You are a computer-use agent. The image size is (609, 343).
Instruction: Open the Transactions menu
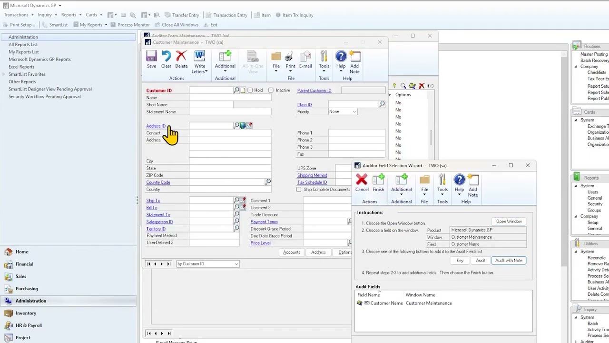[x=18, y=15]
